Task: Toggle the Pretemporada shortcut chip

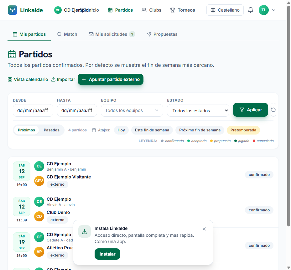Action: click(243, 130)
